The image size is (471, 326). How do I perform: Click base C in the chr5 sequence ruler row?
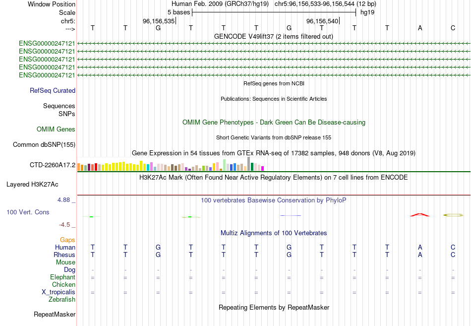(x=453, y=28)
